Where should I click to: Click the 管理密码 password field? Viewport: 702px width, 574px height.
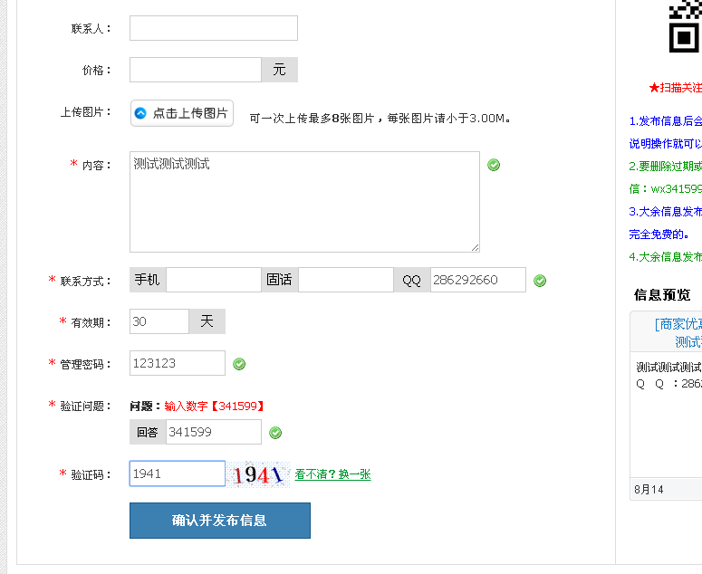(178, 363)
